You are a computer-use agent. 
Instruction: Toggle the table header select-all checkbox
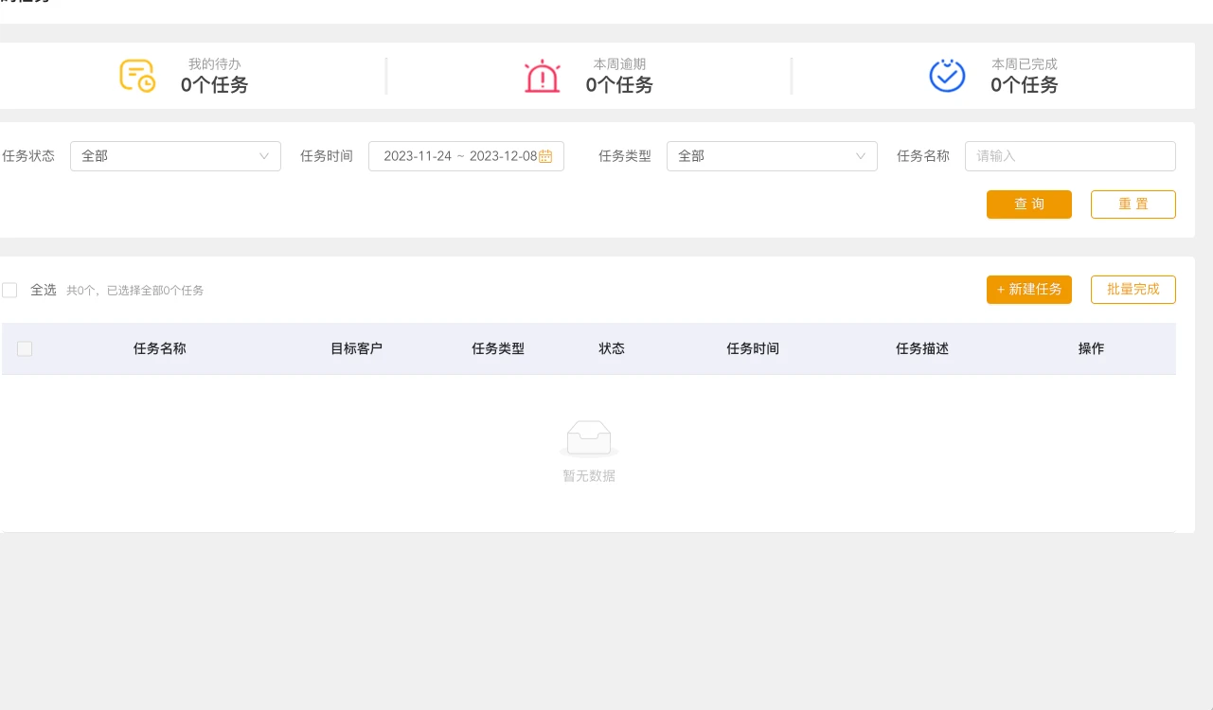25,348
